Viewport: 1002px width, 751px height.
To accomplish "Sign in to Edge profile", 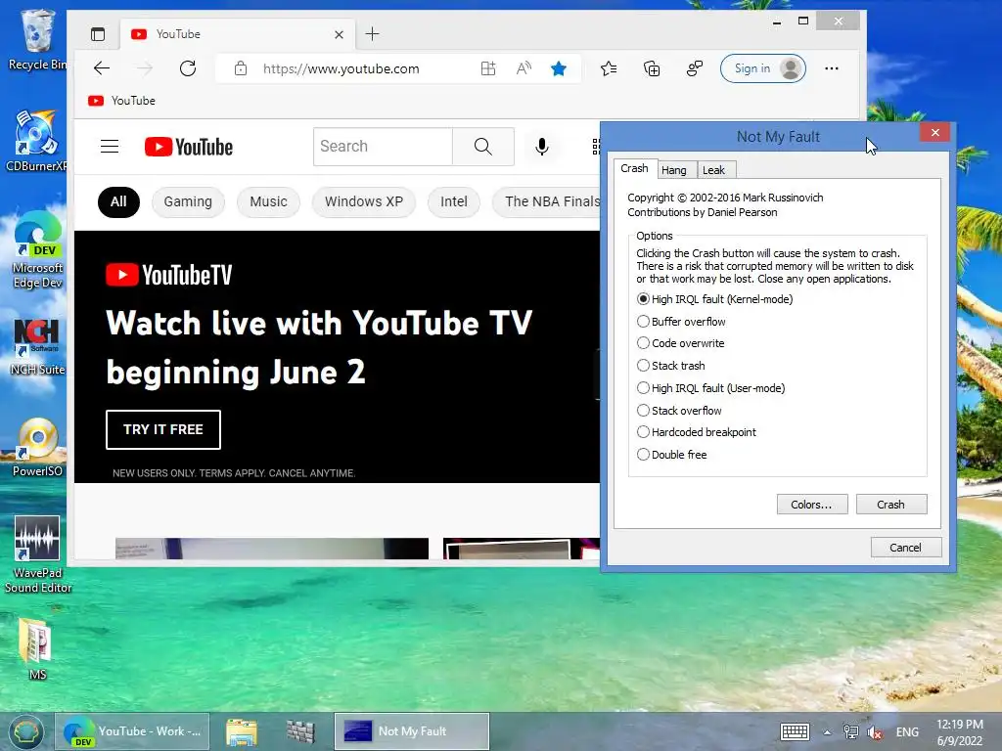I will (762, 68).
